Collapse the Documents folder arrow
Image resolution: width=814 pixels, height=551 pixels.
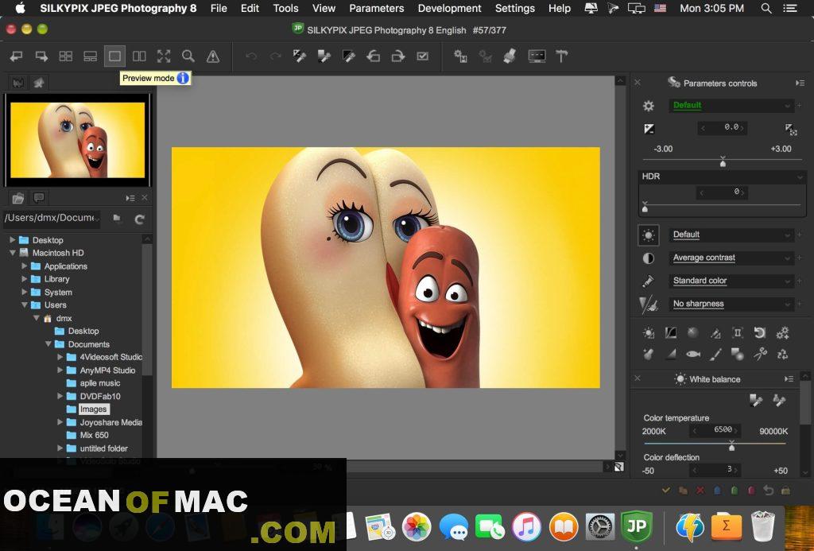48,343
